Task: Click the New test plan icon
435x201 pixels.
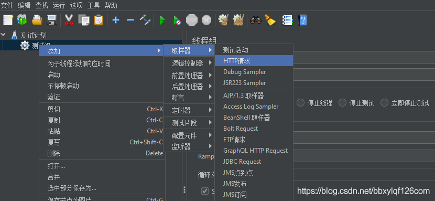Action: pyautogui.click(x=8, y=20)
